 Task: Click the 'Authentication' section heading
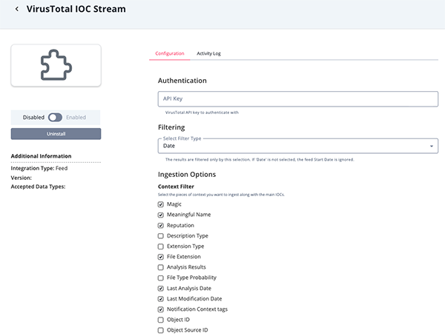click(x=182, y=81)
